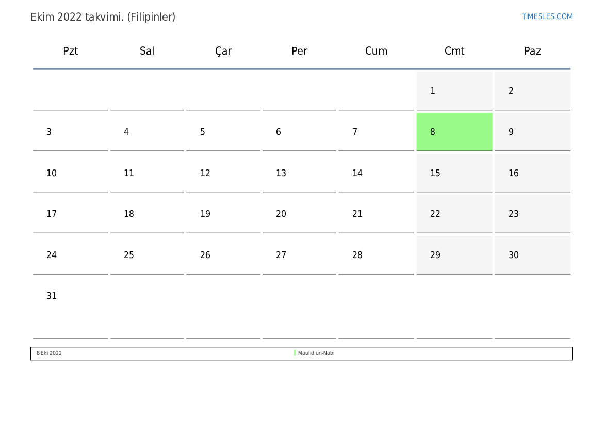Click the Maulid un-Nabi holiday label
The image size is (603, 426).
[x=316, y=353]
